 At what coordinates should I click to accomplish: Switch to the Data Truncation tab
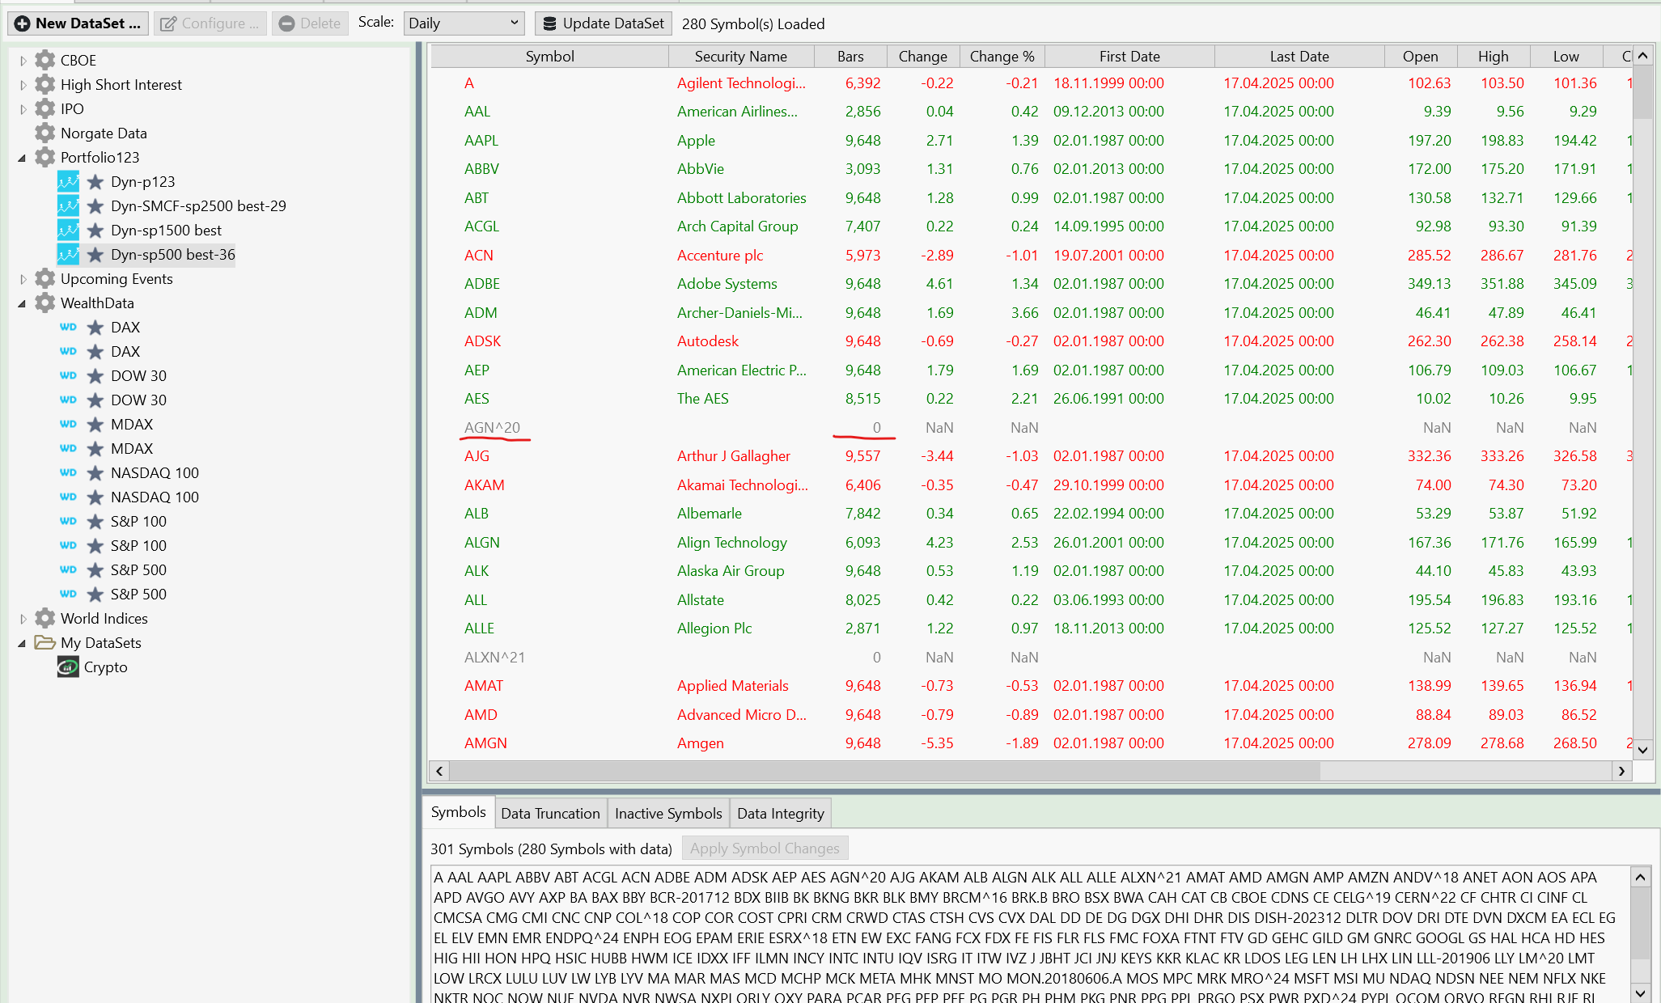pos(550,814)
